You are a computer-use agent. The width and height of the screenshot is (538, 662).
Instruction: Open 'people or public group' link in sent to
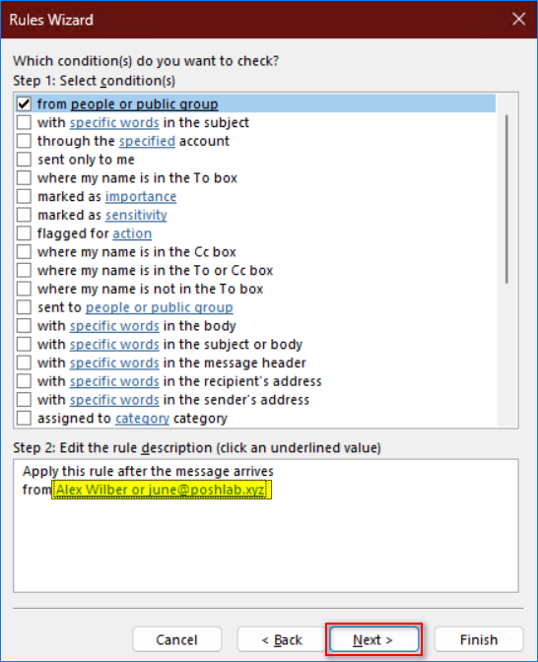click(160, 307)
